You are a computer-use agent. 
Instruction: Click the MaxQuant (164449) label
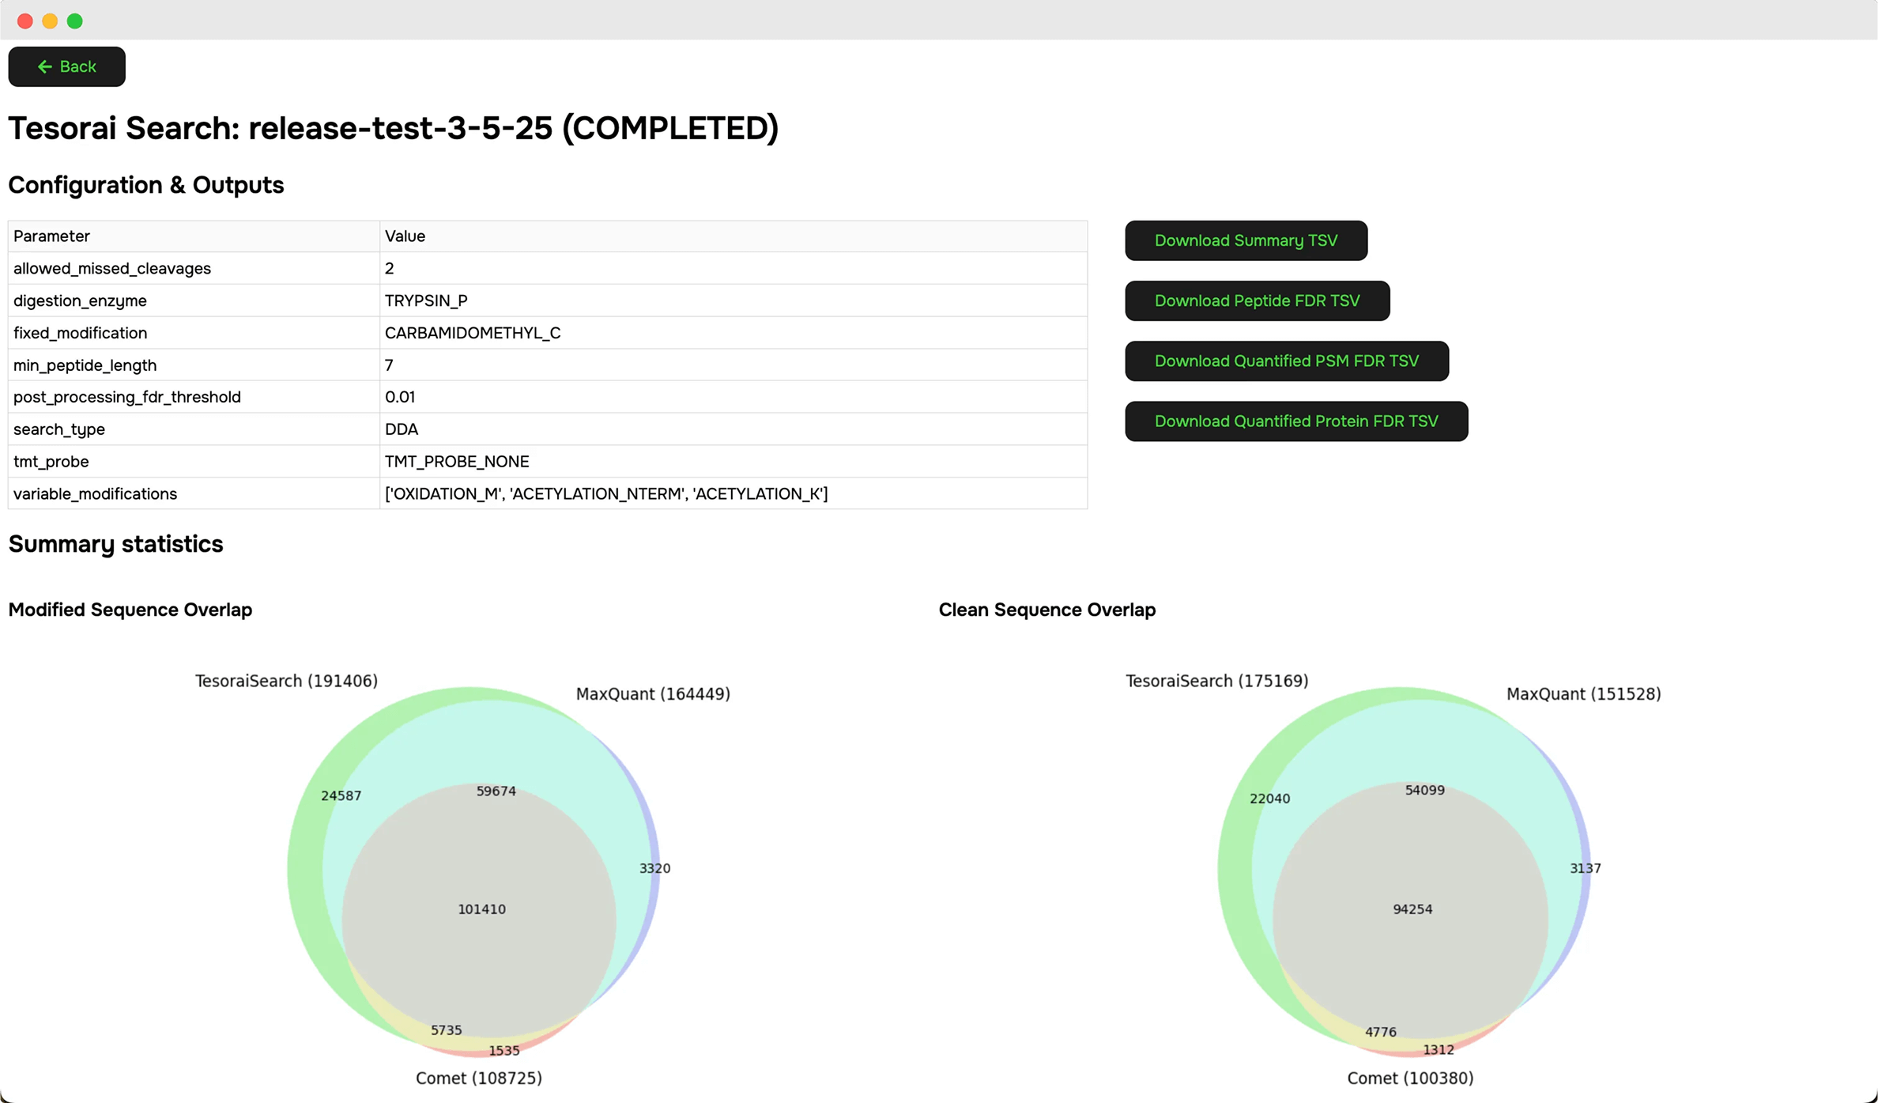(653, 694)
